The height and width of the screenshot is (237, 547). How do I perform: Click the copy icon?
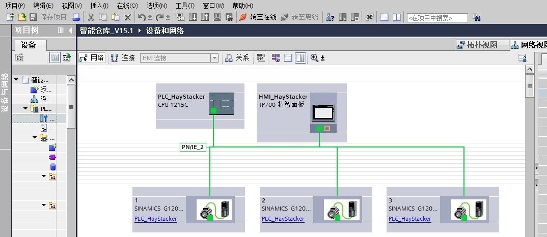point(103,17)
